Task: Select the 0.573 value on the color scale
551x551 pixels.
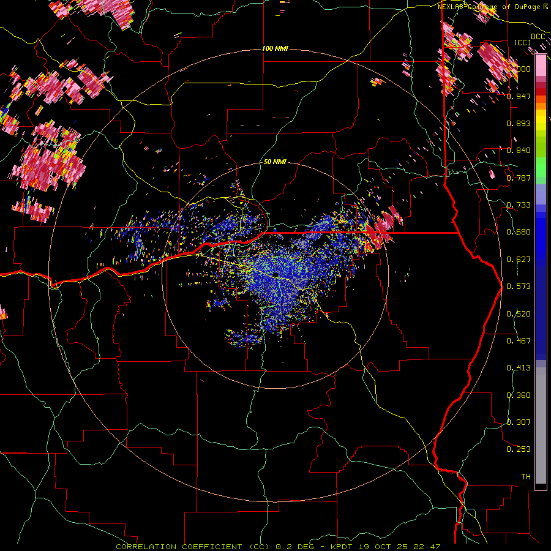Action: [519, 286]
